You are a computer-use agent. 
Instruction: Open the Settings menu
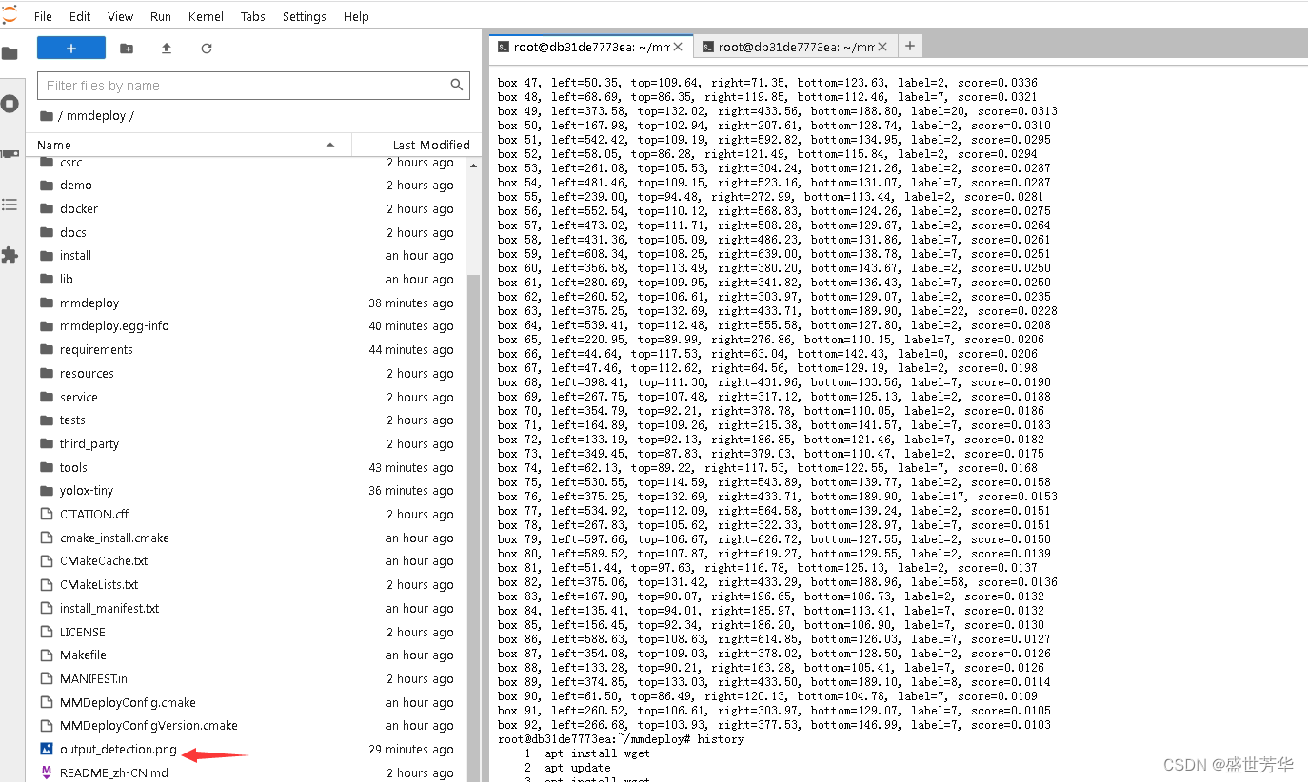pos(304,16)
